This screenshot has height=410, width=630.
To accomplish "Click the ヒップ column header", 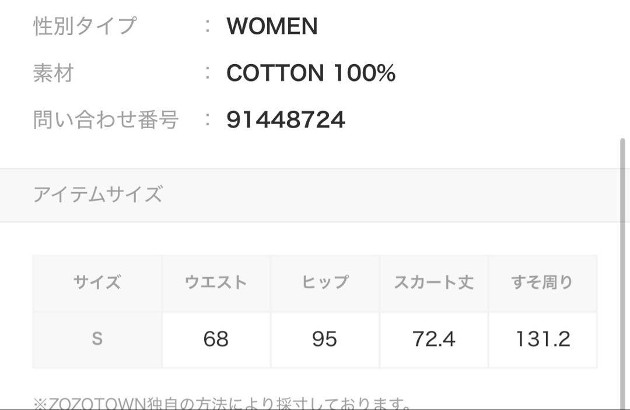I will click(325, 282).
